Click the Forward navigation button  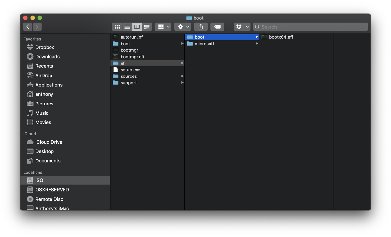coord(37,27)
